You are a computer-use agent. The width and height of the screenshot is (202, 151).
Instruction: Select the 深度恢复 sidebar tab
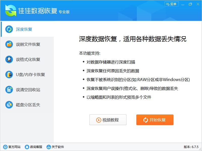(27, 29)
